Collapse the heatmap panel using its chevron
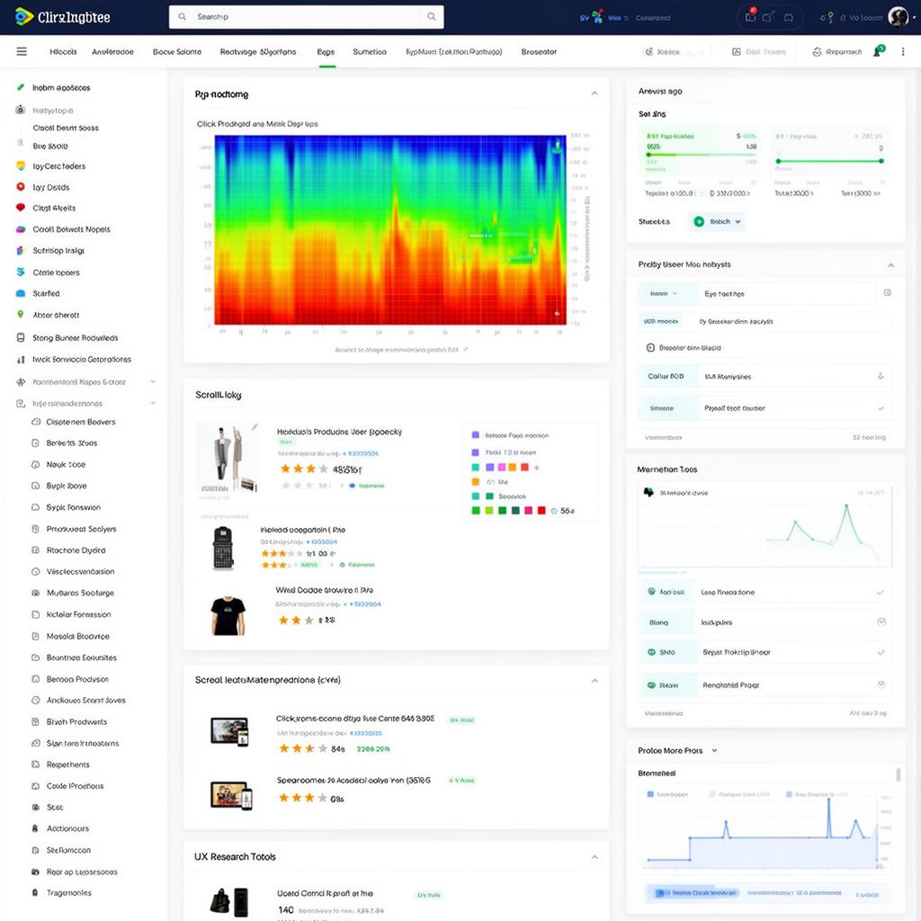The height and width of the screenshot is (921, 921). [595, 92]
